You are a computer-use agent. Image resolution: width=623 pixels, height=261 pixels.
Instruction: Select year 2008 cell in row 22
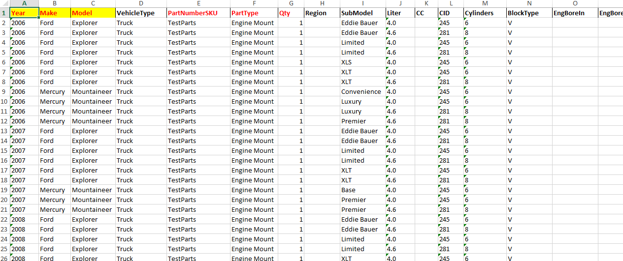24,219
